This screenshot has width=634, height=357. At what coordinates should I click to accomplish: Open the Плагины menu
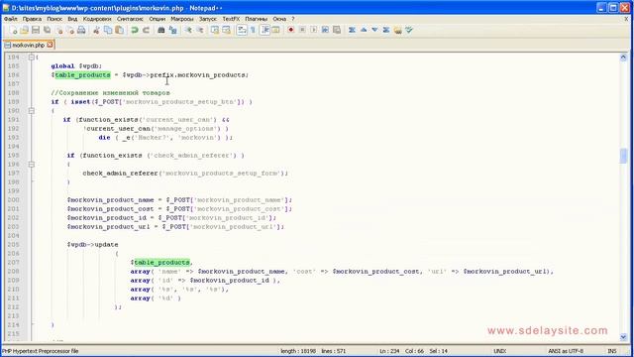tap(256, 19)
